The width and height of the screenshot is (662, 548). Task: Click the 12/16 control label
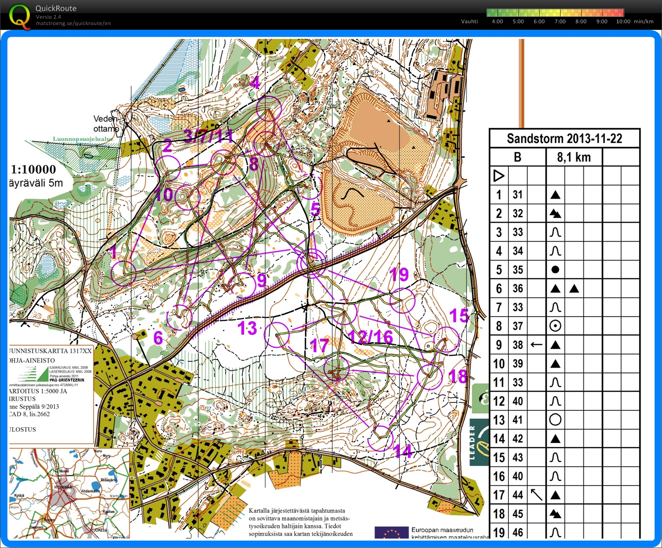(370, 337)
